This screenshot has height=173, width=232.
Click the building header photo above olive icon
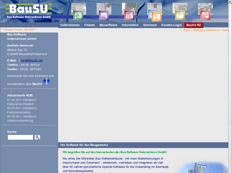[x=180, y=7]
